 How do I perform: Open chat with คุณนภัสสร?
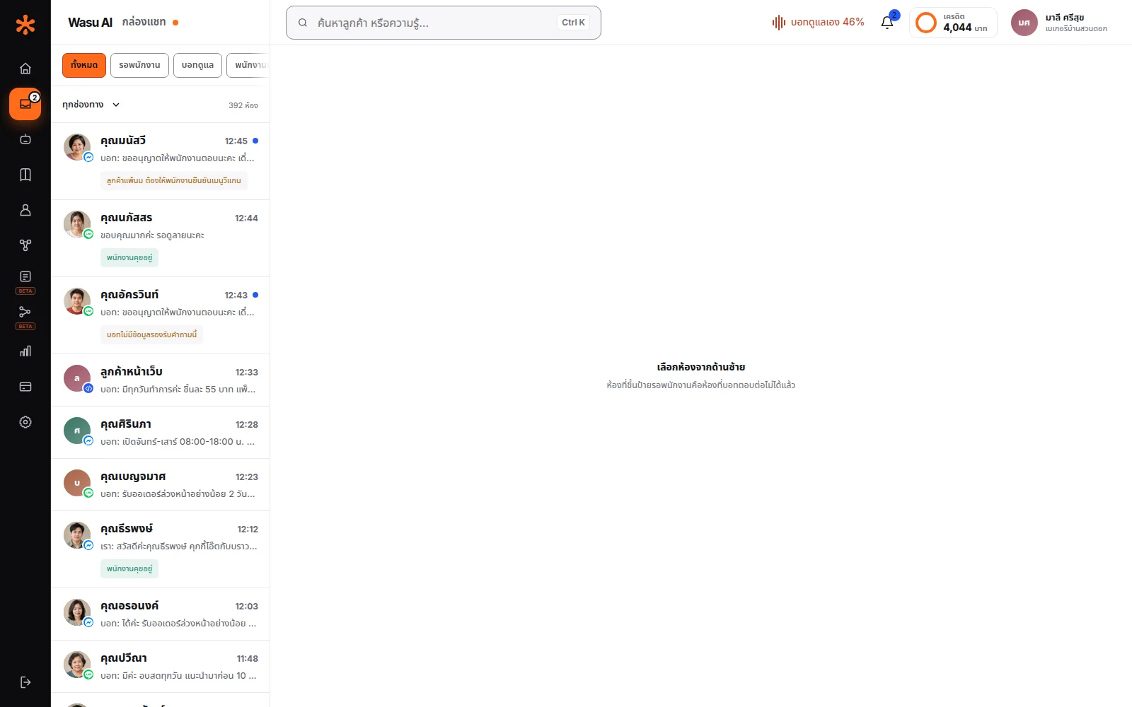click(x=161, y=238)
